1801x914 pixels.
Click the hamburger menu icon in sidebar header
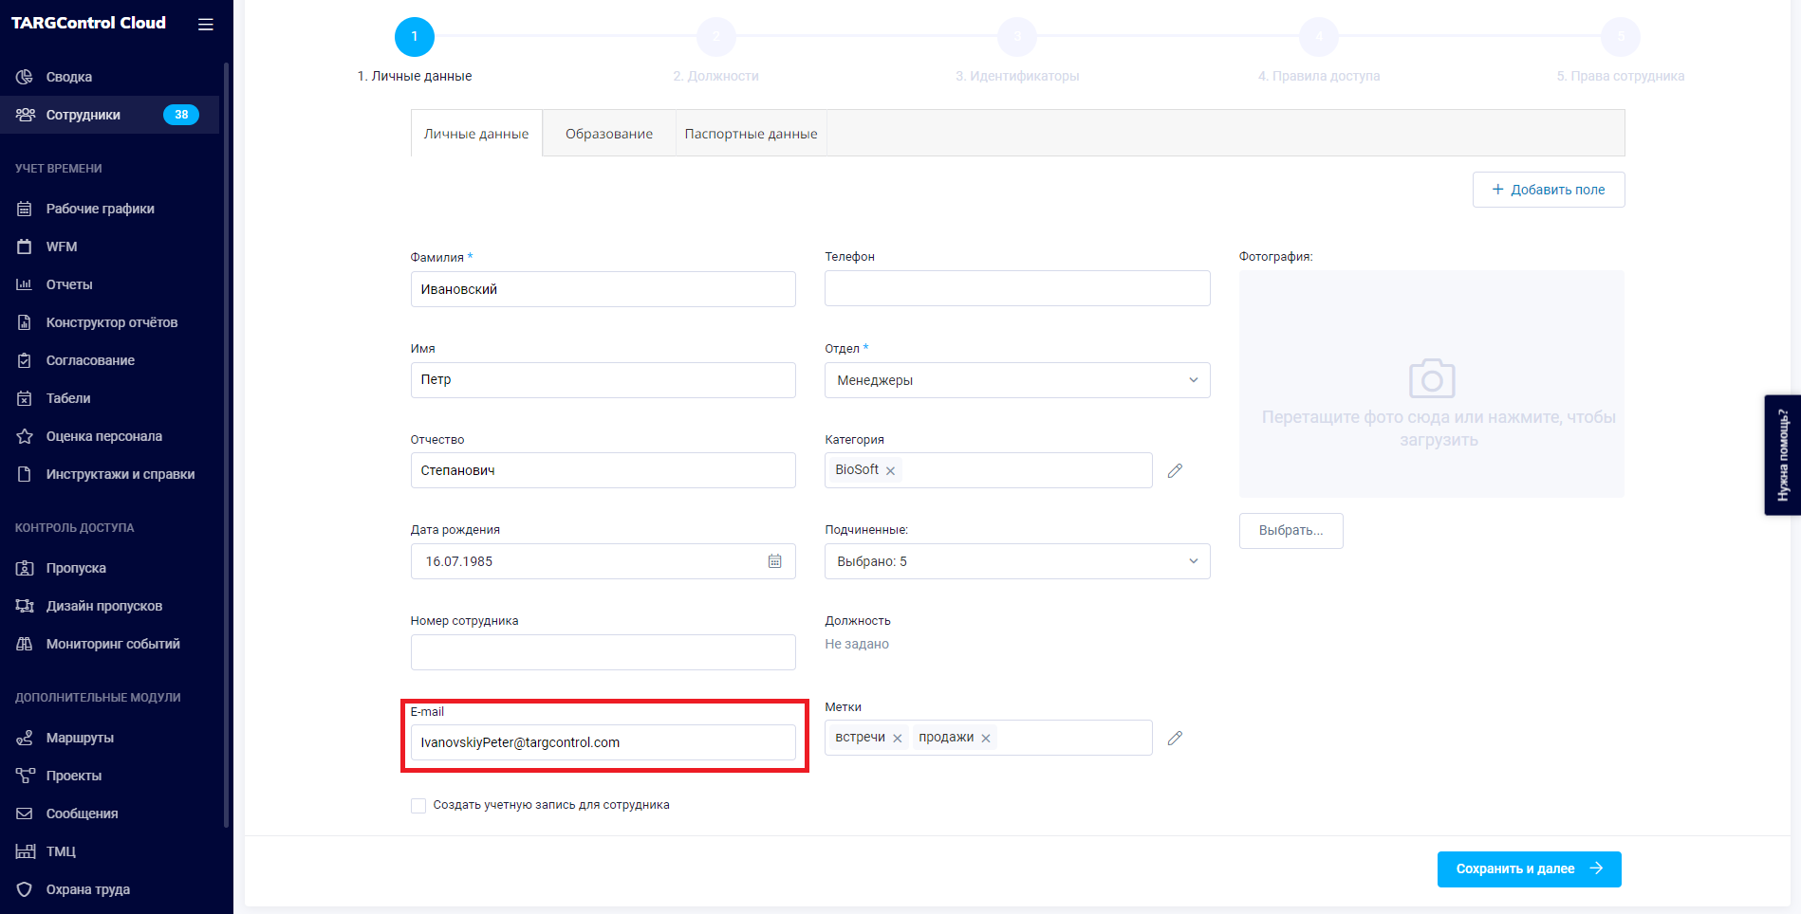click(205, 25)
